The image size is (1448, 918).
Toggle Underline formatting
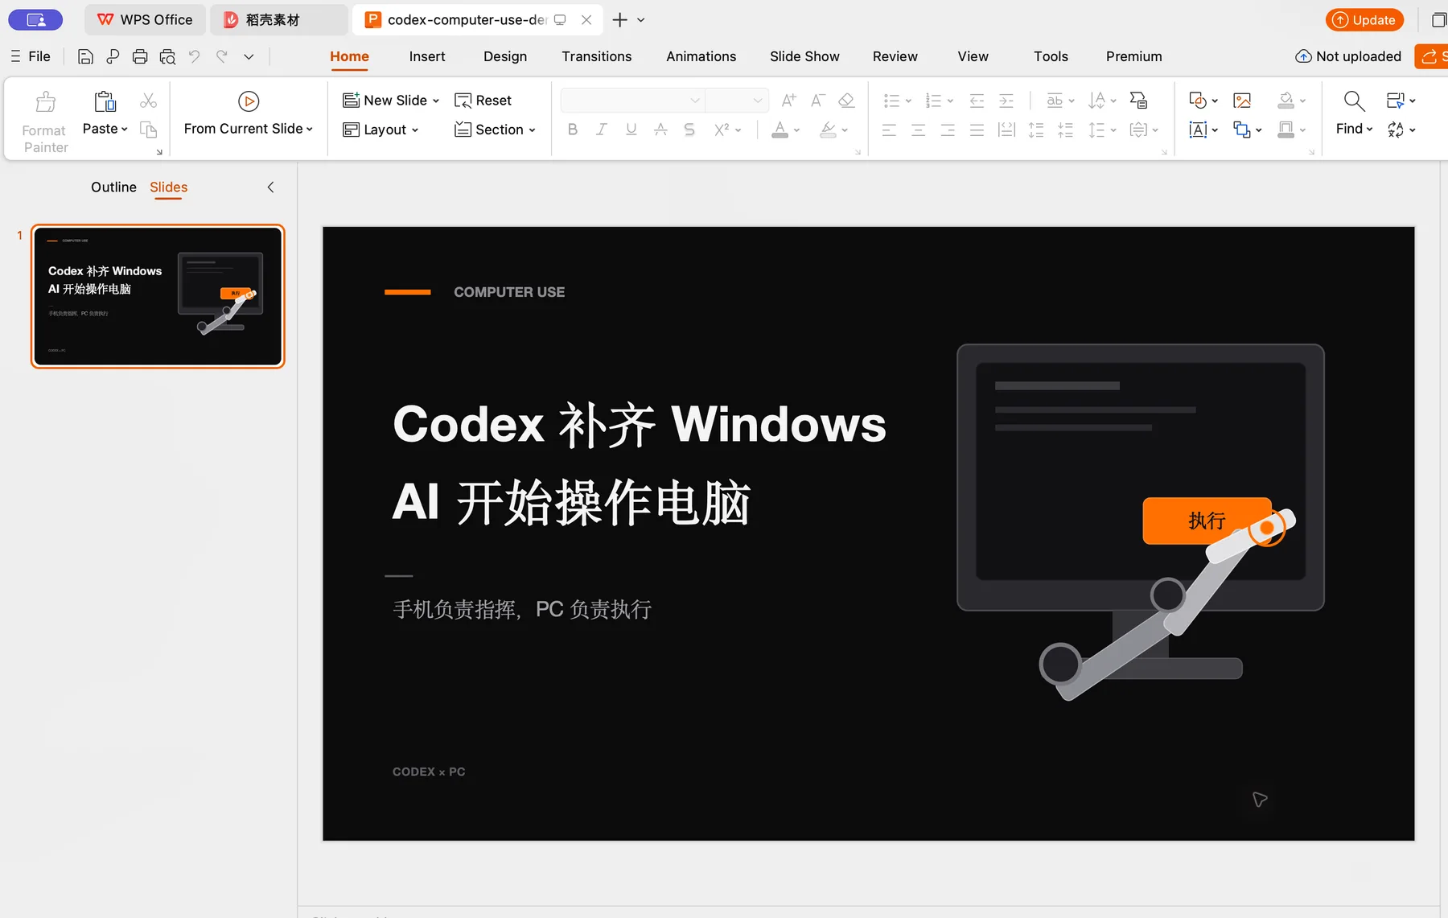[631, 130]
